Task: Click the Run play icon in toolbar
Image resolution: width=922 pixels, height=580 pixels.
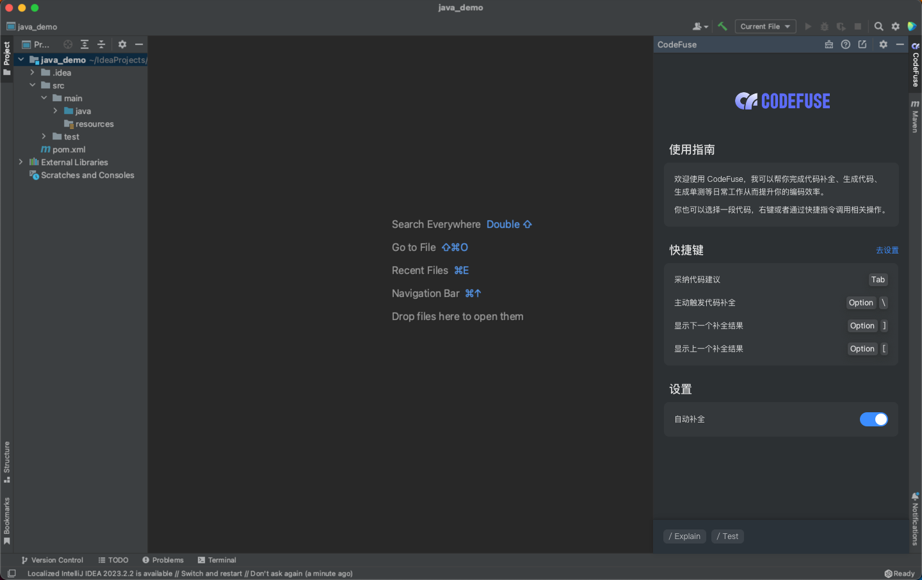Action: 808,26
